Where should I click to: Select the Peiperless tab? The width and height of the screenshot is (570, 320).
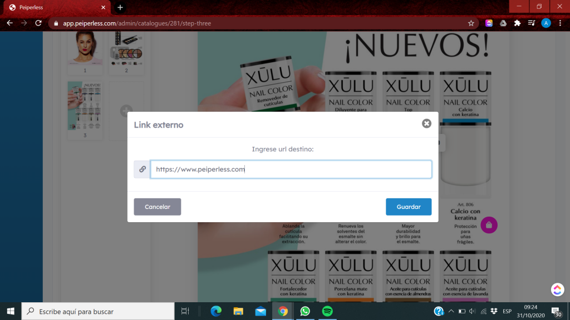56,7
